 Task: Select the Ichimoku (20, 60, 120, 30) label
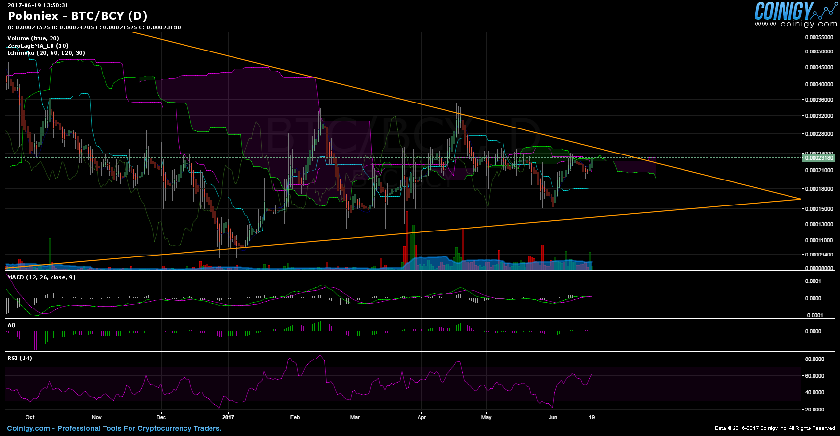(x=46, y=53)
